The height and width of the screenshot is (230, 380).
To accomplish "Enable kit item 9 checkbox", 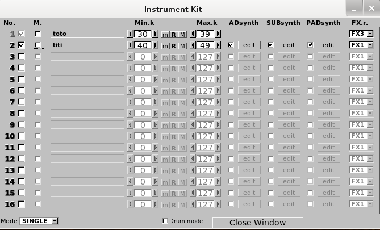I will (22, 124).
